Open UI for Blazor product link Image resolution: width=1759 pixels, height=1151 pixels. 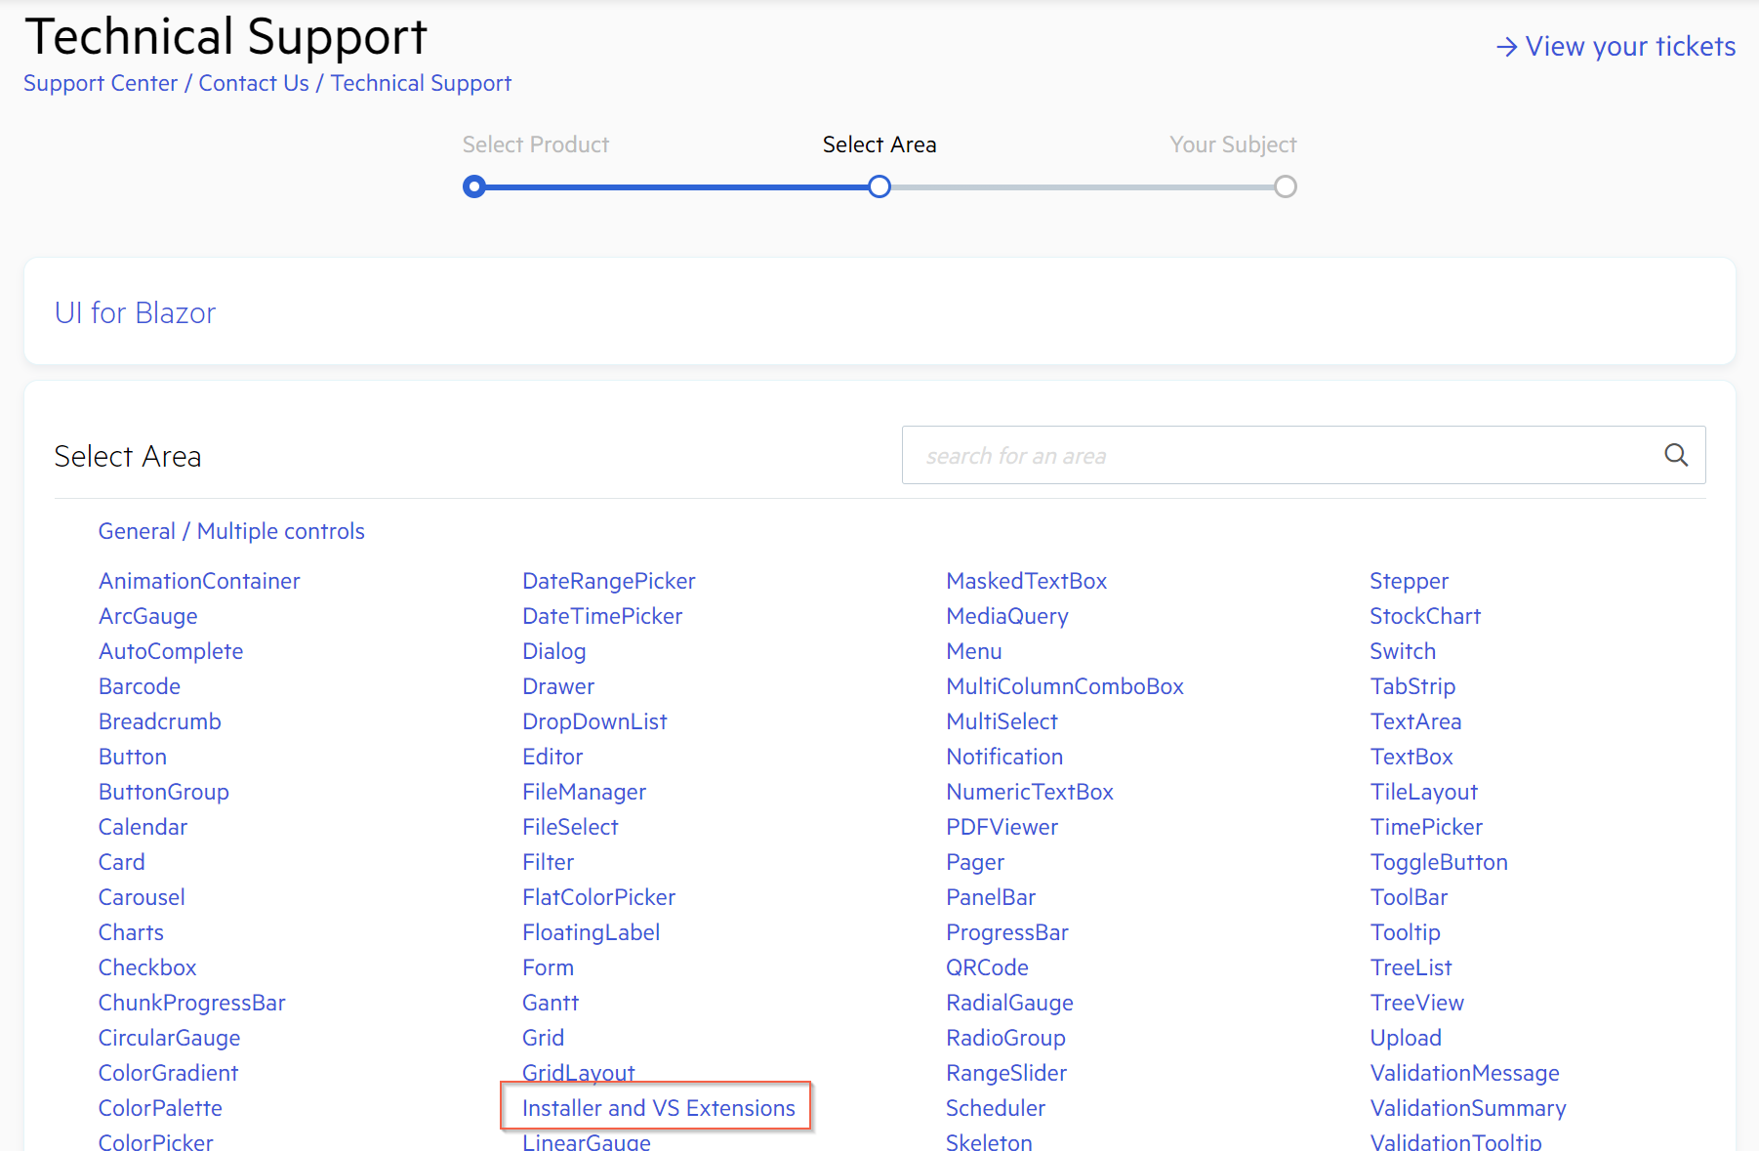point(135,312)
